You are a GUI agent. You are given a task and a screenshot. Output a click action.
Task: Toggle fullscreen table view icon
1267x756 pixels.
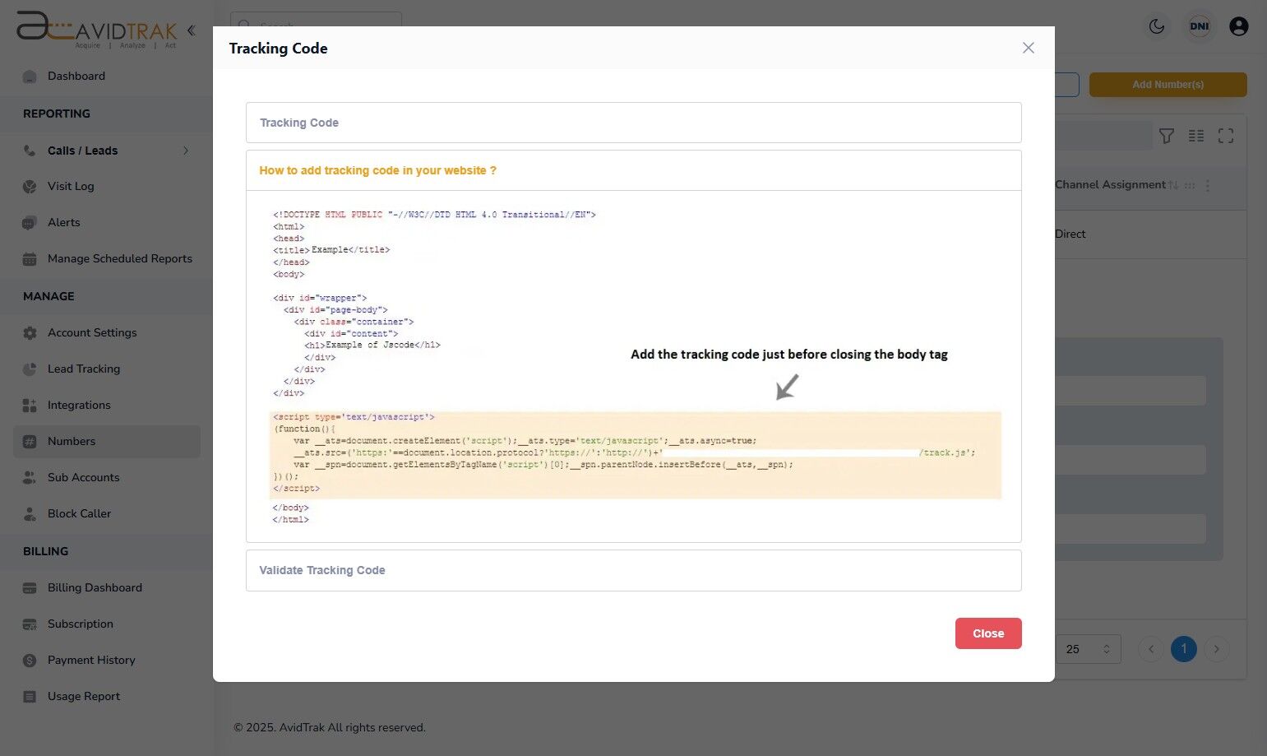1226,136
